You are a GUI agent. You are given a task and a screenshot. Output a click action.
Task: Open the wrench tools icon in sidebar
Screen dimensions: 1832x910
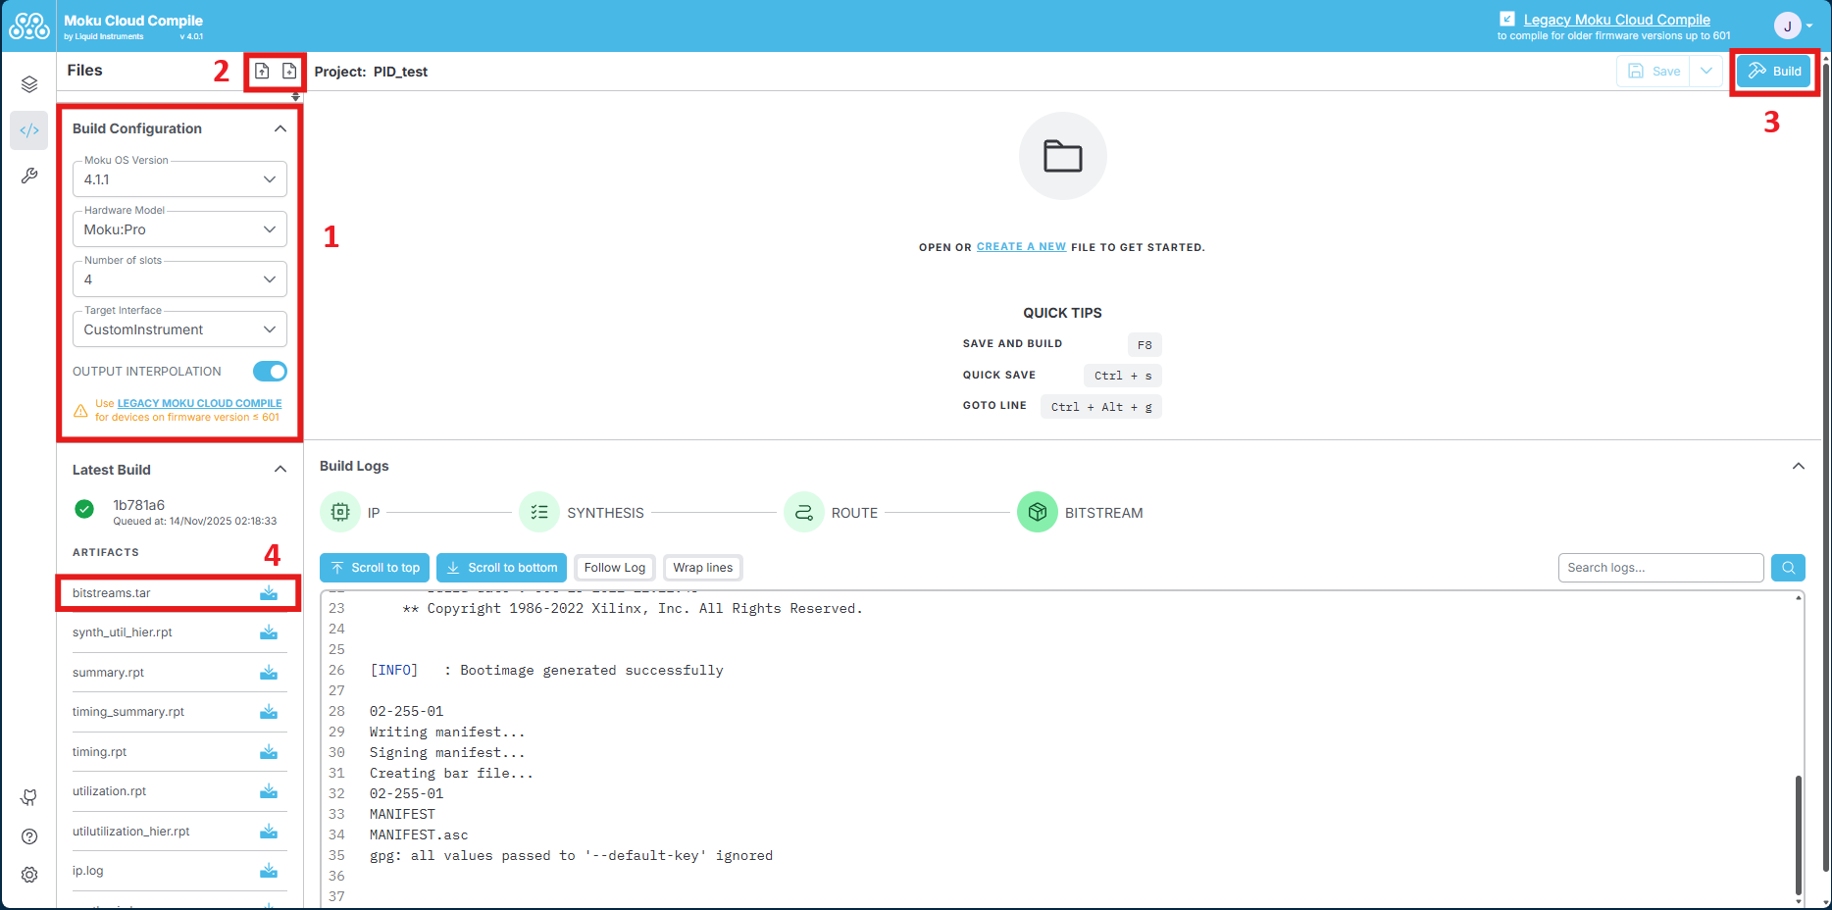click(x=29, y=176)
